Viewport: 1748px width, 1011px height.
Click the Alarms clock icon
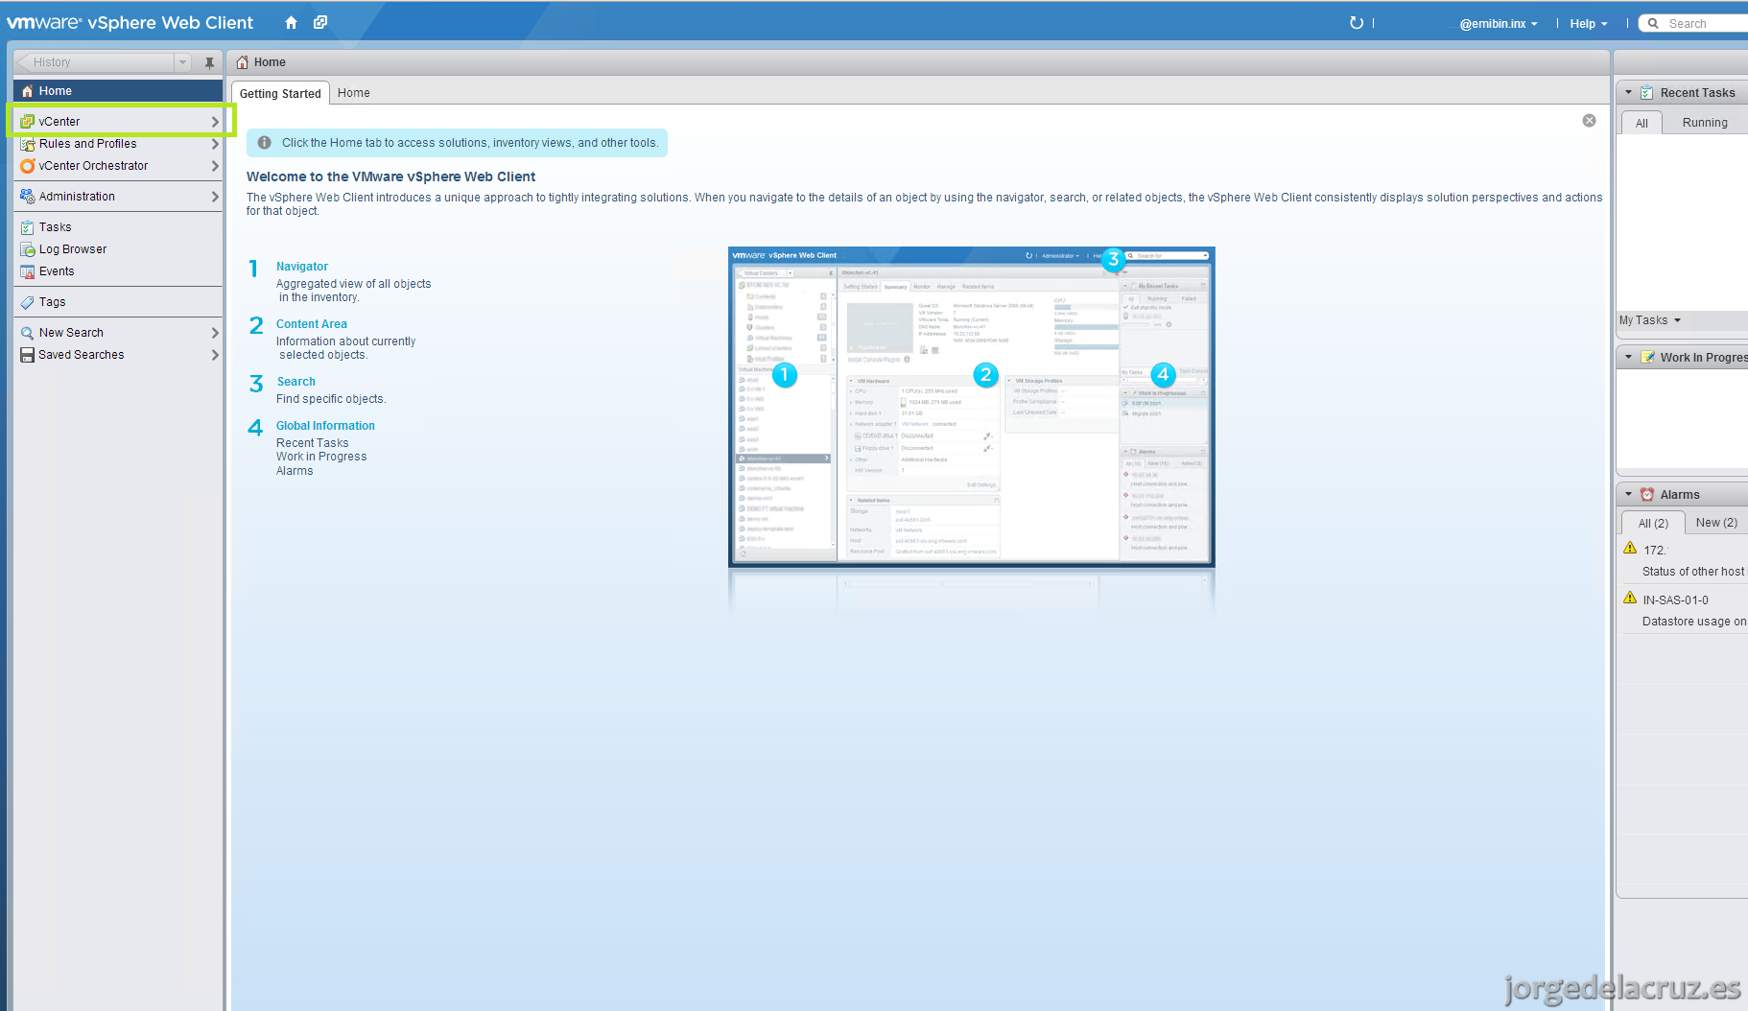pos(1647,495)
